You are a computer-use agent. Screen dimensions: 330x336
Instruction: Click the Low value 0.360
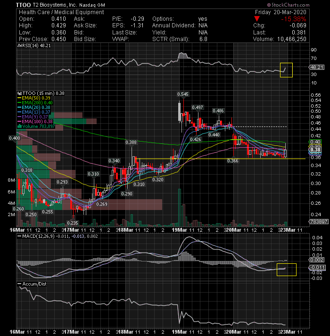tap(58, 33)
